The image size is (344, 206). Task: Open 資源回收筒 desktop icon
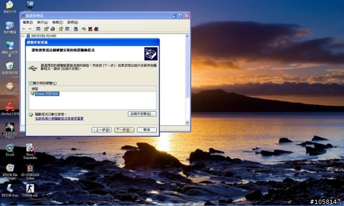click(10, 68)
